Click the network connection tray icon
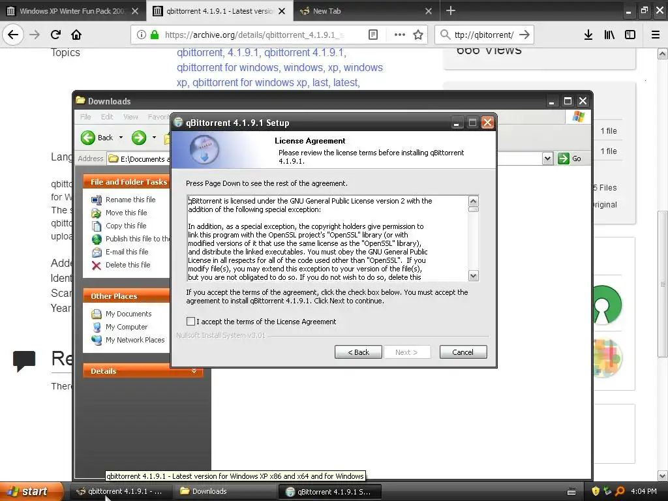668x501 pixels. coord(607,491)
